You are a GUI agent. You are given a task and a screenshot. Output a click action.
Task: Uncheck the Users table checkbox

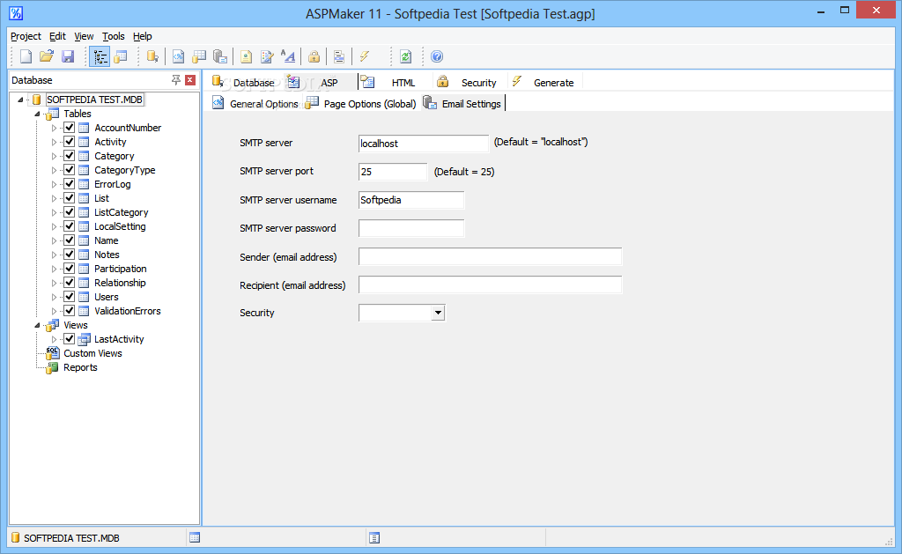coord(69,296)
